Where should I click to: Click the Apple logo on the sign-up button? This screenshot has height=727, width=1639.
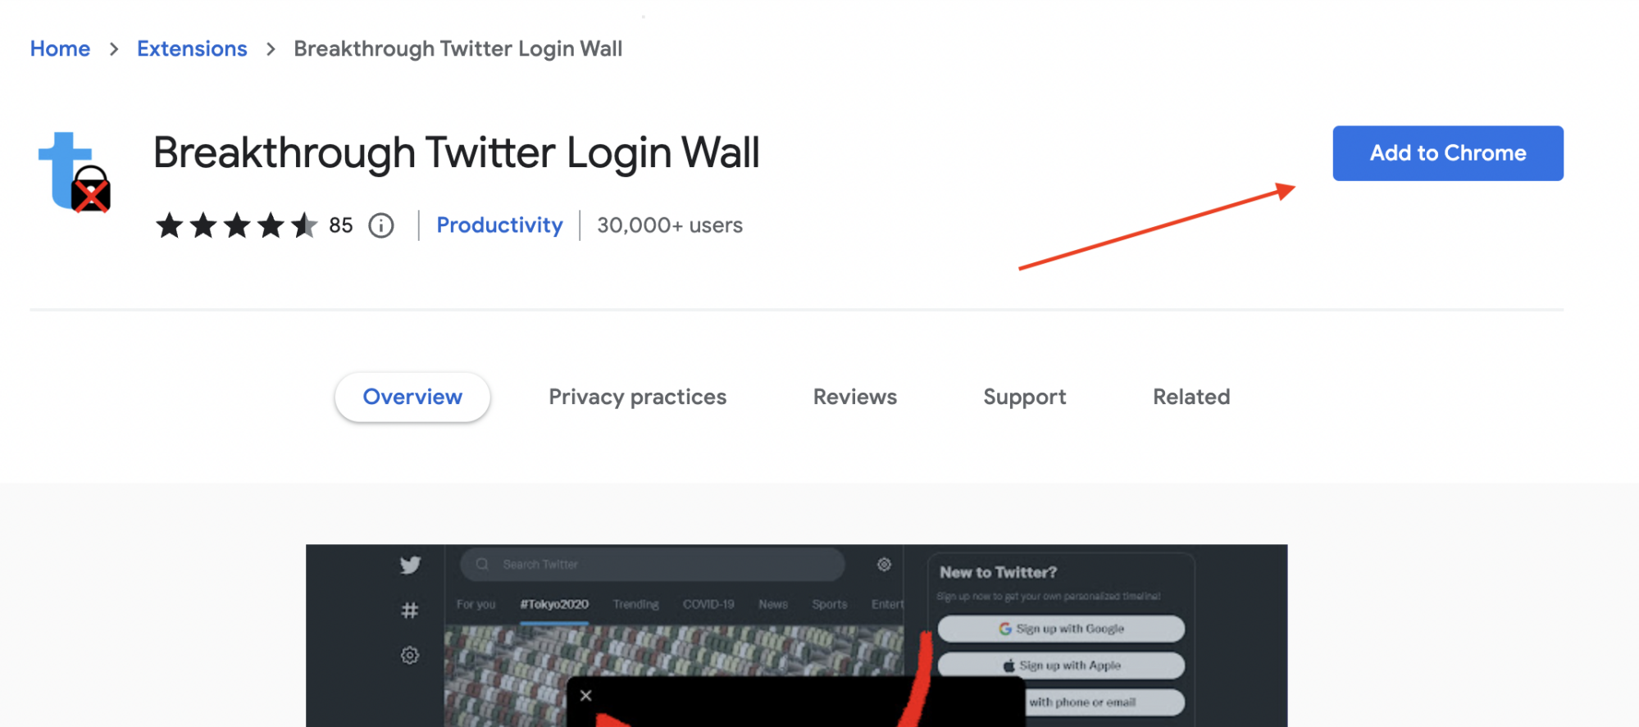pyautogui.click(x=1008, y=666)
